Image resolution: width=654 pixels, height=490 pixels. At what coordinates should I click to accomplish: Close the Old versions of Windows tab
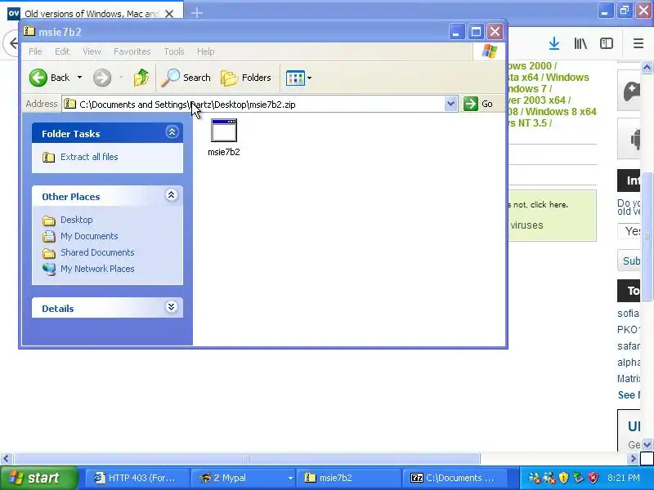click(169, 14)
